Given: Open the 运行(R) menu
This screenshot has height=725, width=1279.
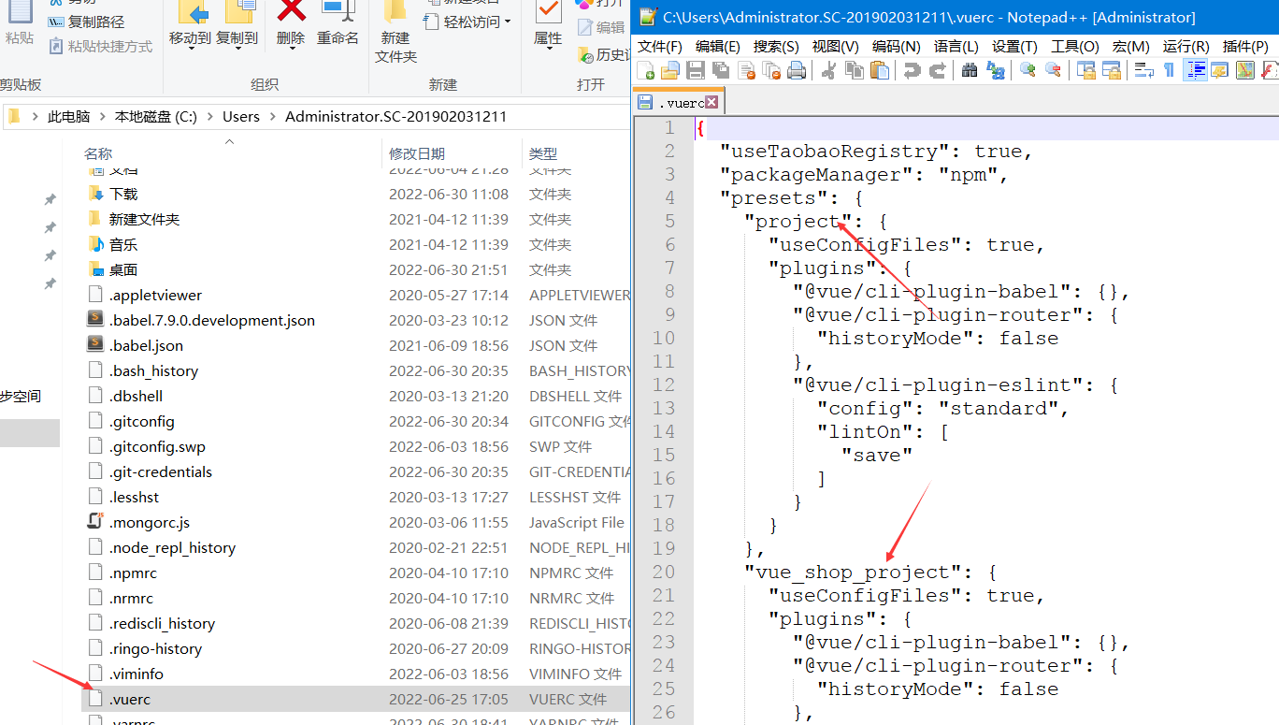Looking at the screenshot, I should pyautogui.click(x=1186, y=46).
